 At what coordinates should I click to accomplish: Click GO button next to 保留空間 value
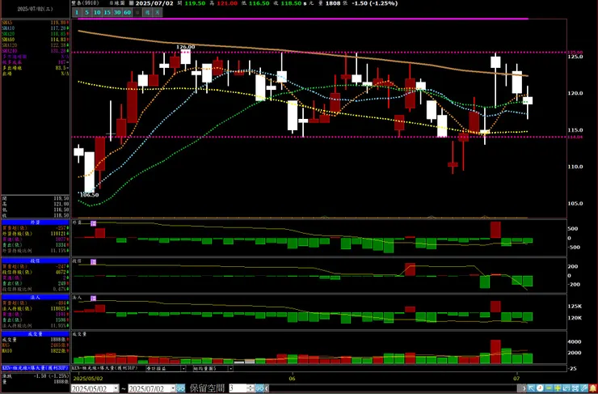point(259,388)
